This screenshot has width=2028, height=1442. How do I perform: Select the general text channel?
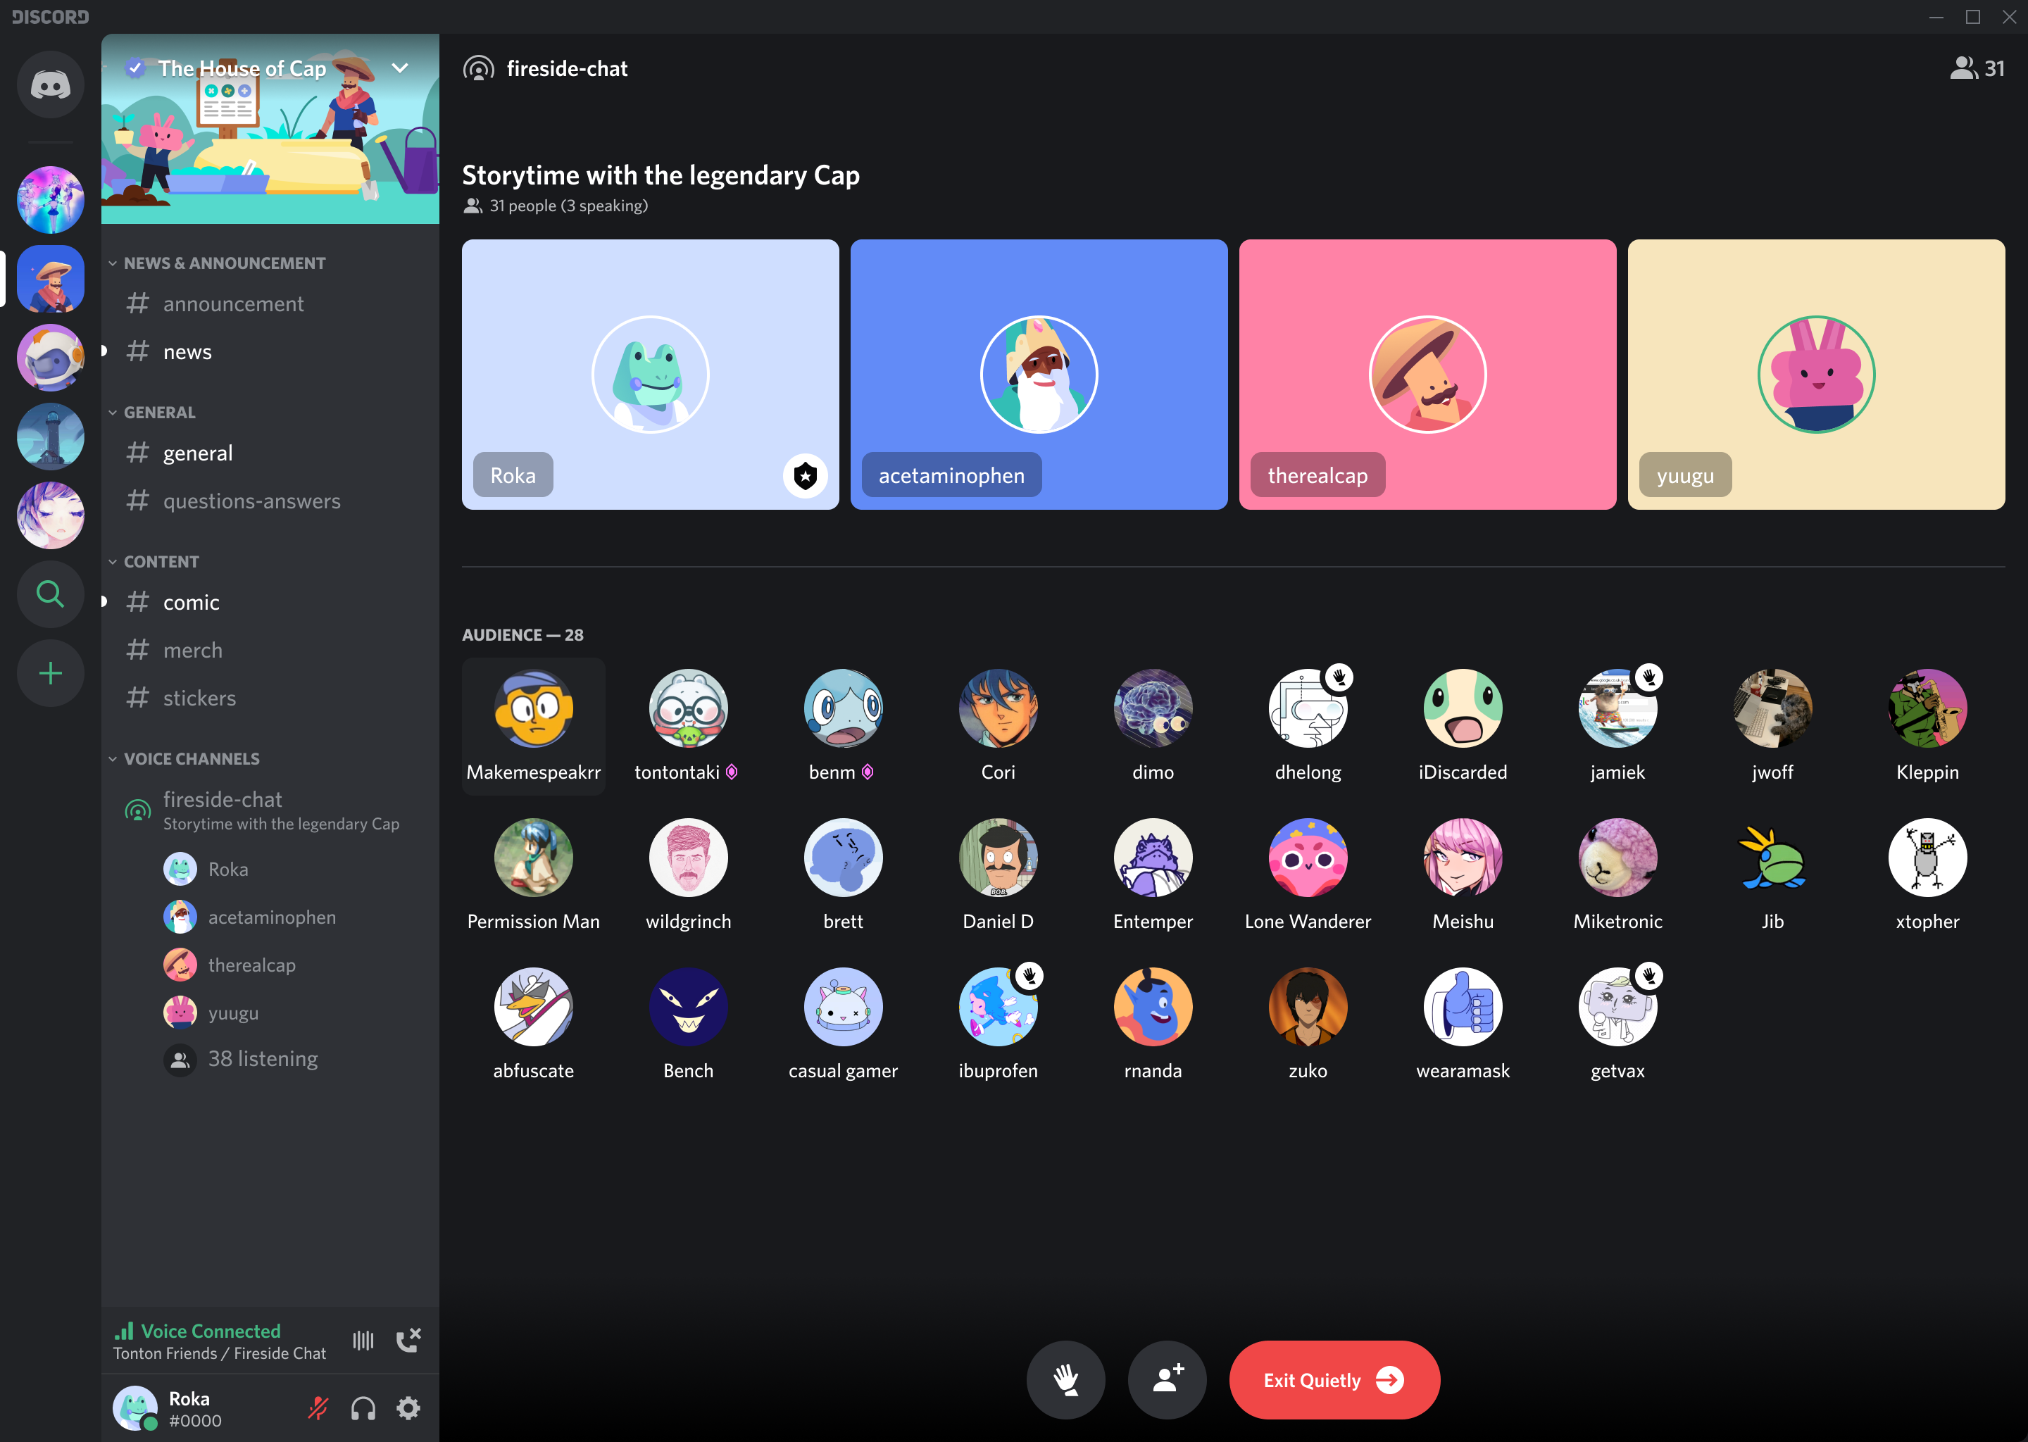pyautogui.click(x=195, y=453)
